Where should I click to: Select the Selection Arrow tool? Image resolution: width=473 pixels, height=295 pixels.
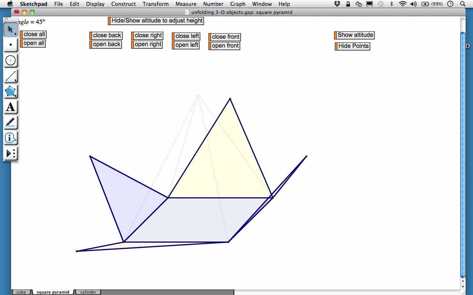pos(11,29)
